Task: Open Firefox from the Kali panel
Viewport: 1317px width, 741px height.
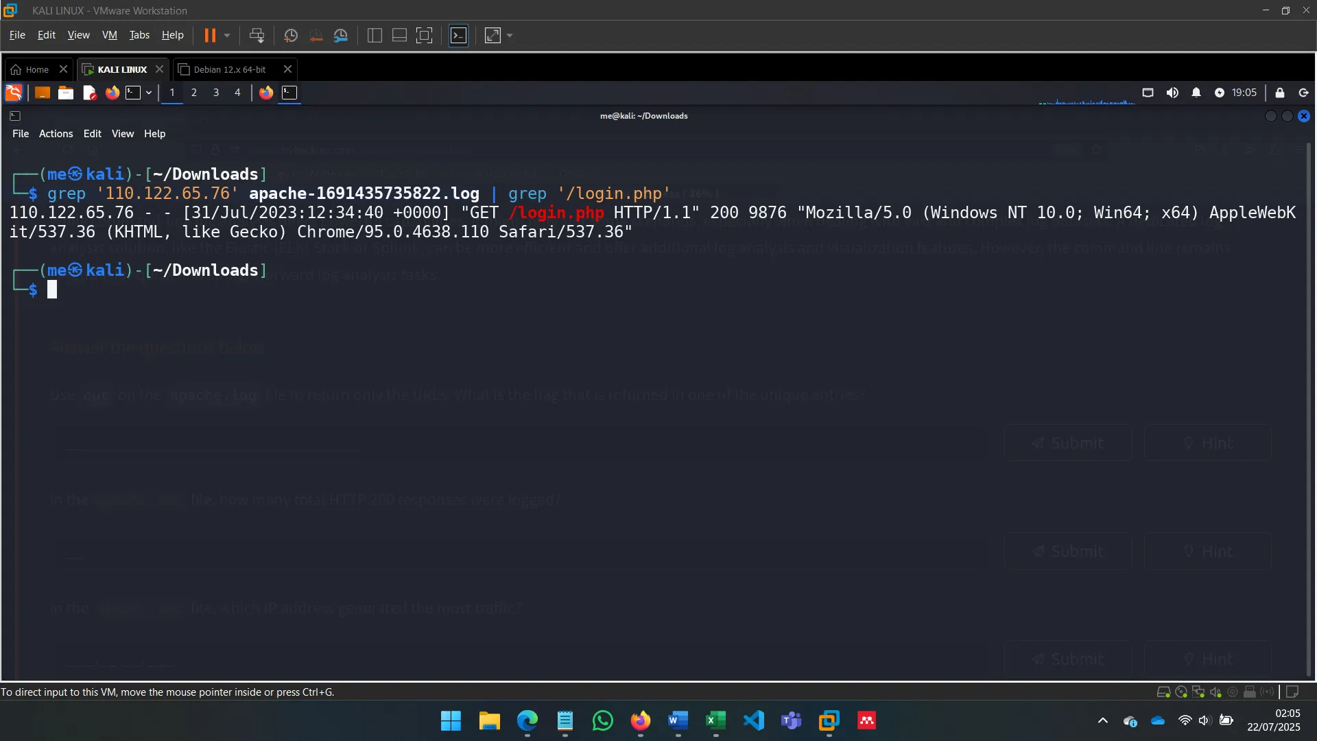Action: pos(112,93)
